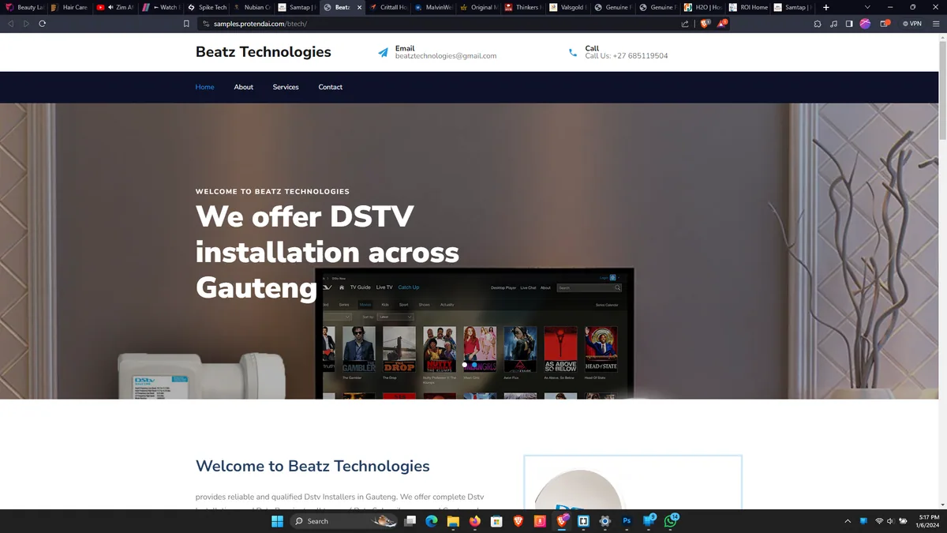Reload the page with the refresh icon
The width and height of the screenshot is (947, 533).
(42, 24)
